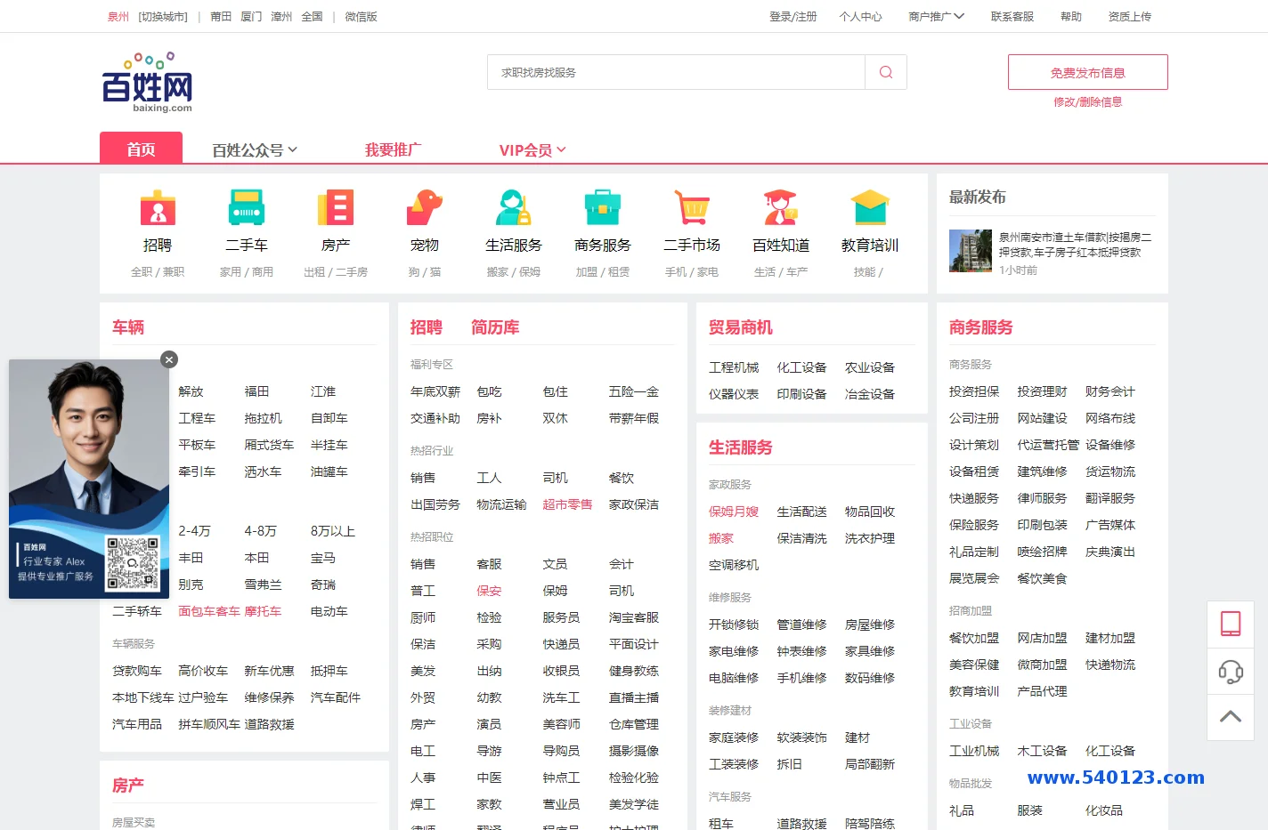Click 工程机械 in 贸易商机

[734, 367]
